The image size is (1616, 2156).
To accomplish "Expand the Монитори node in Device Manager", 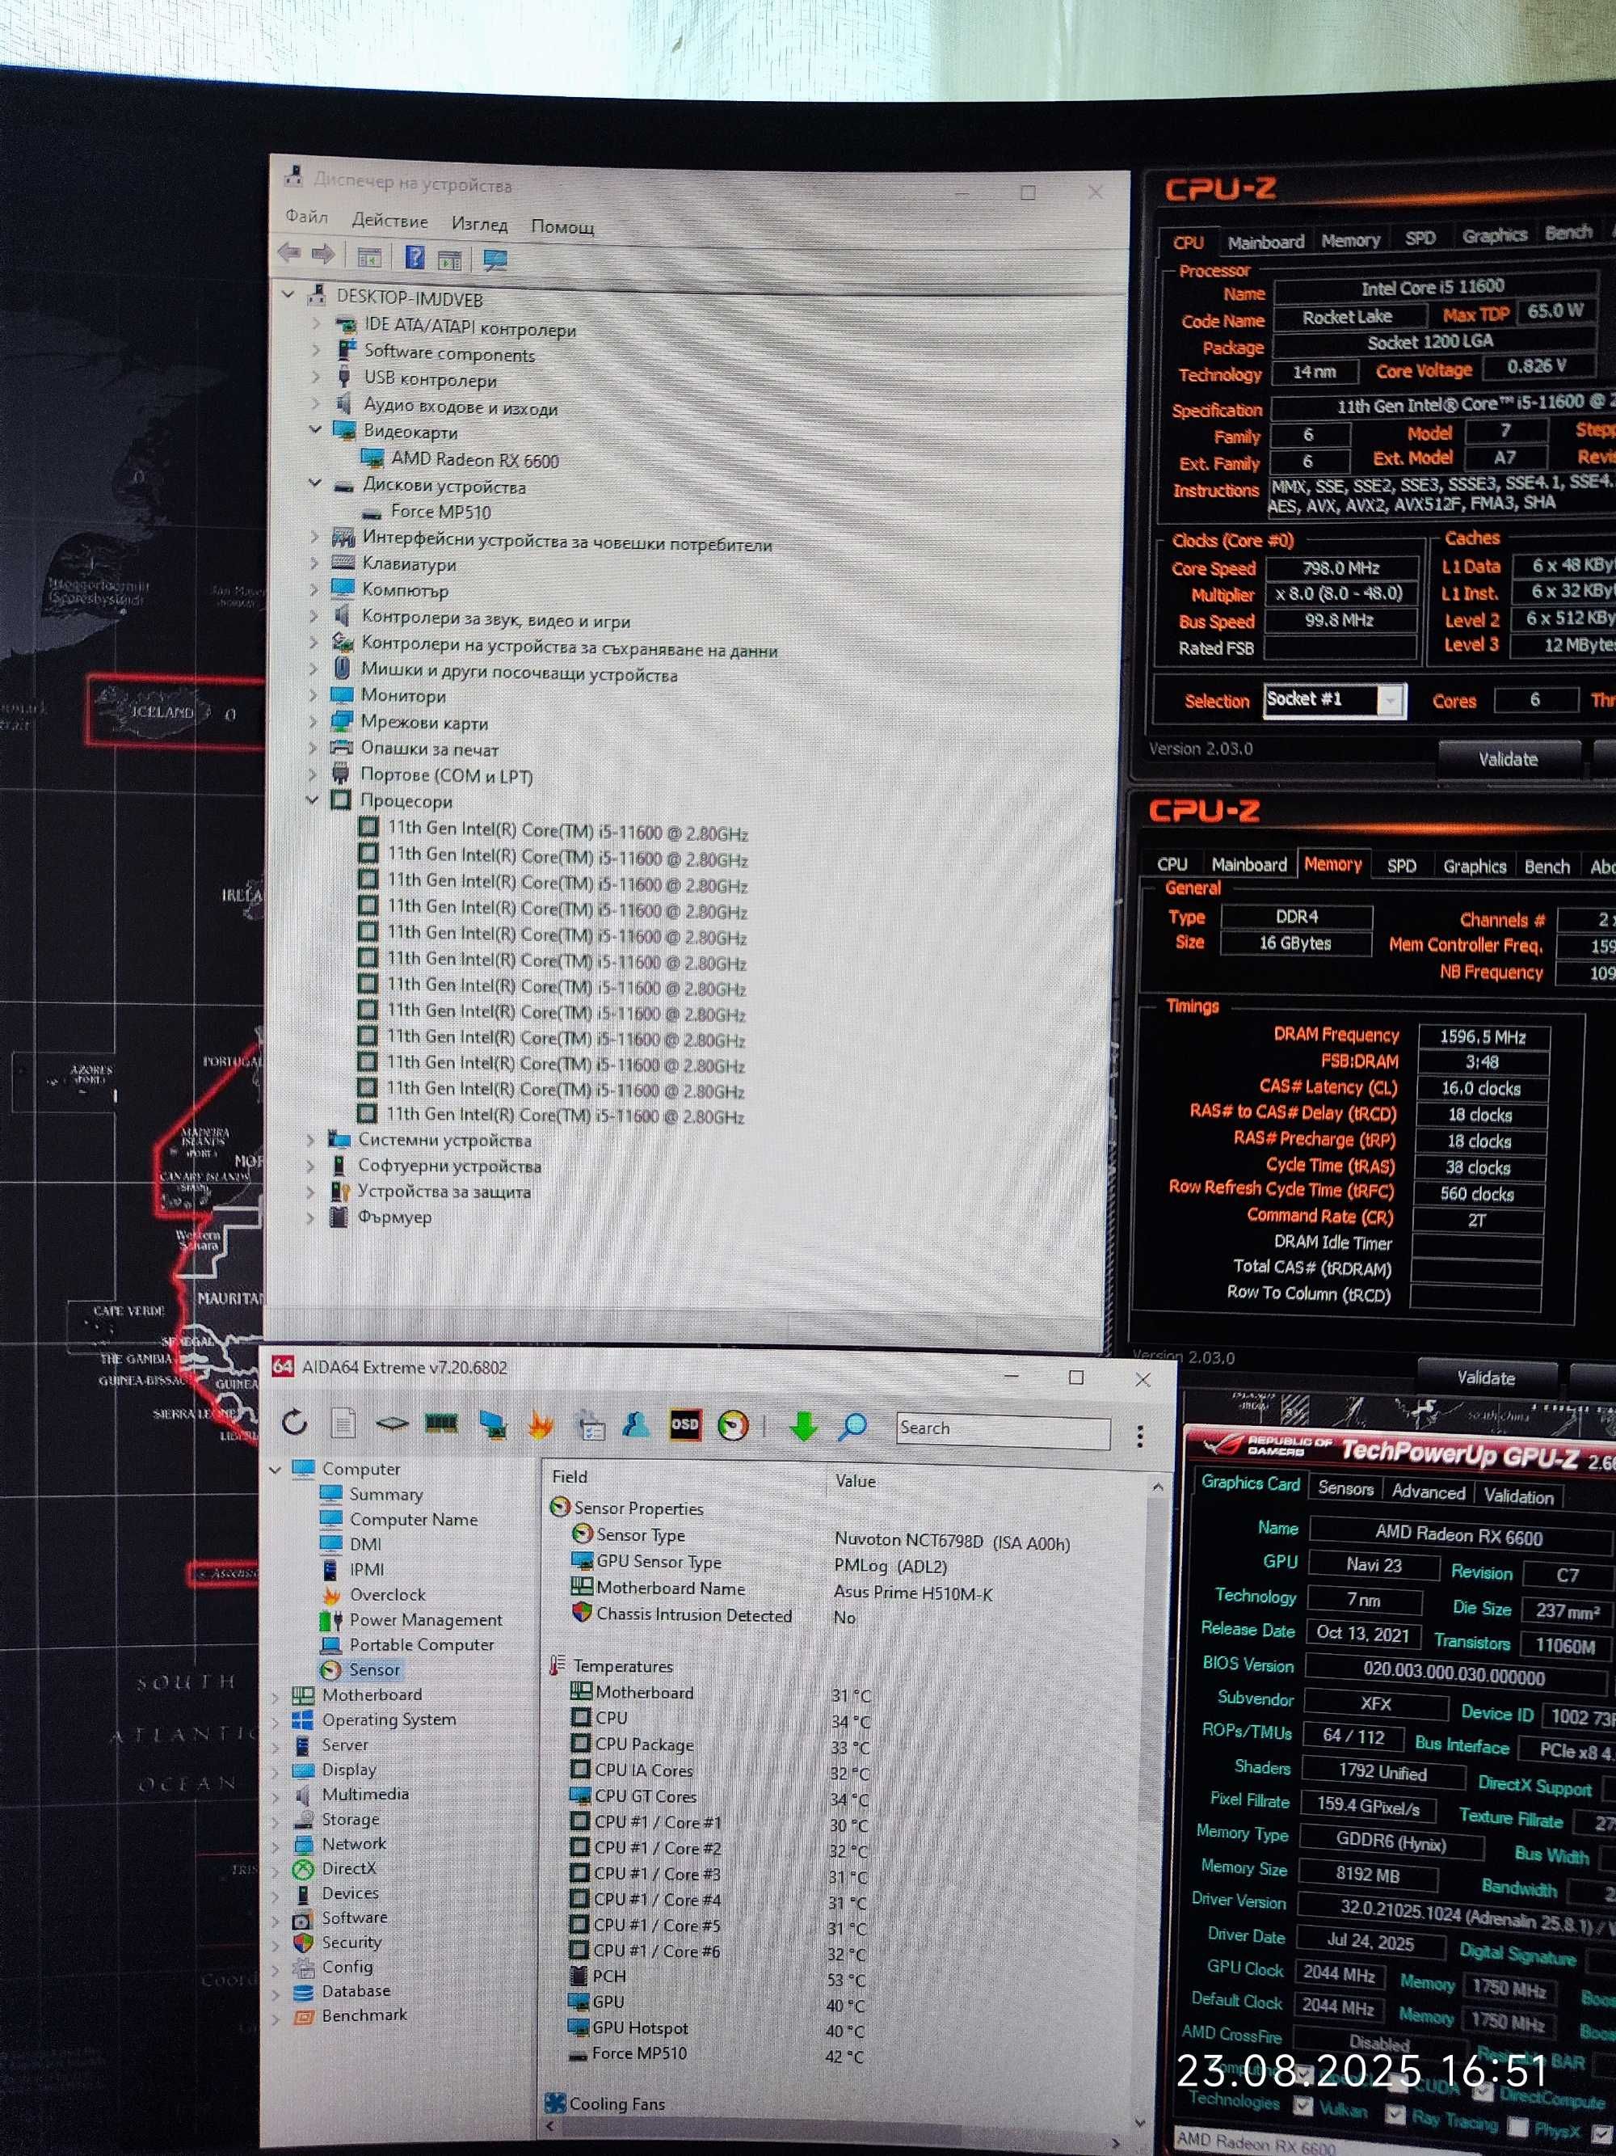I will (x=313, y=695).
